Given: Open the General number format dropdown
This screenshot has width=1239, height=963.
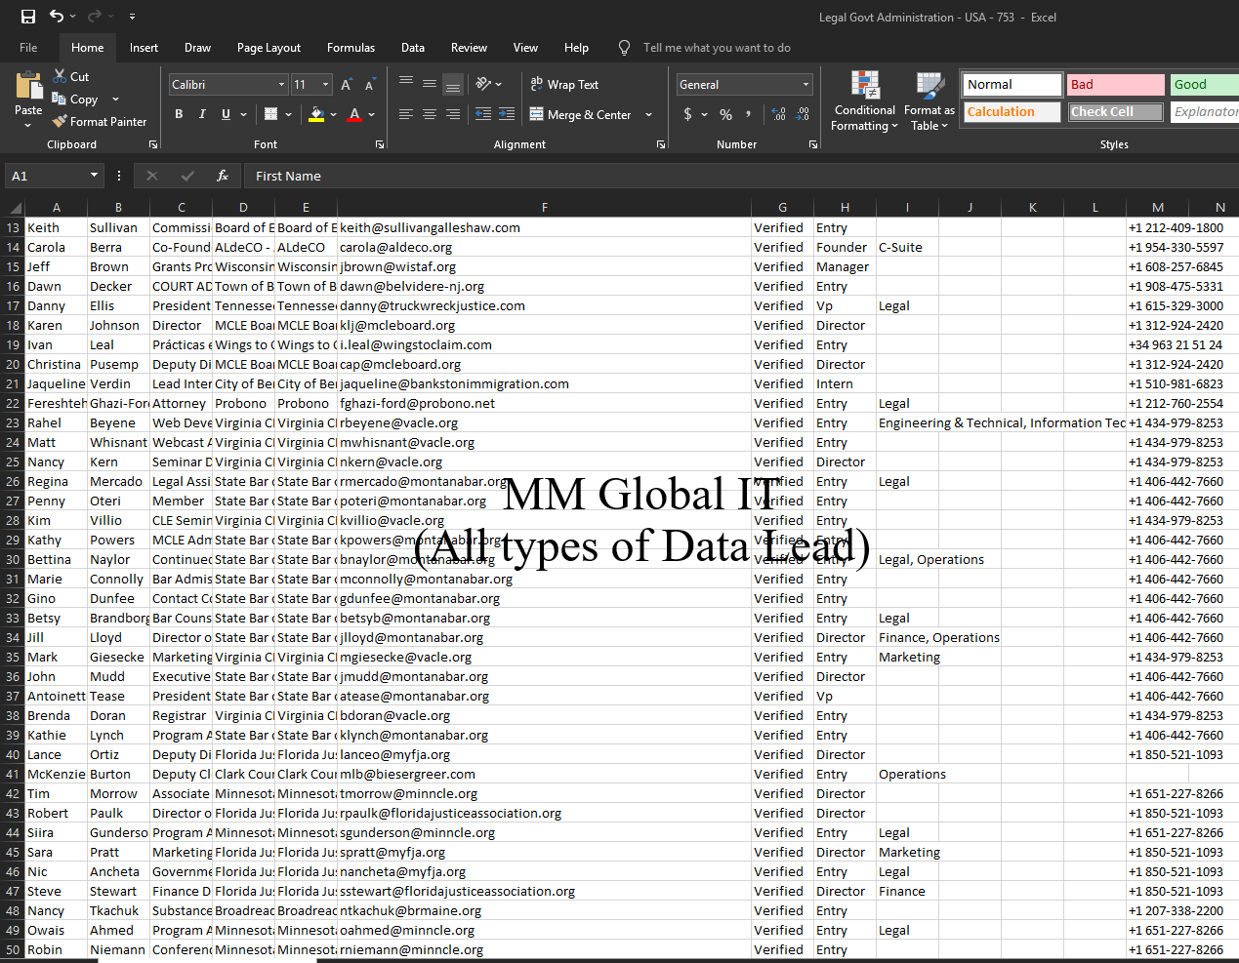Looking at the screenshot, I should [x=805, y=85].
